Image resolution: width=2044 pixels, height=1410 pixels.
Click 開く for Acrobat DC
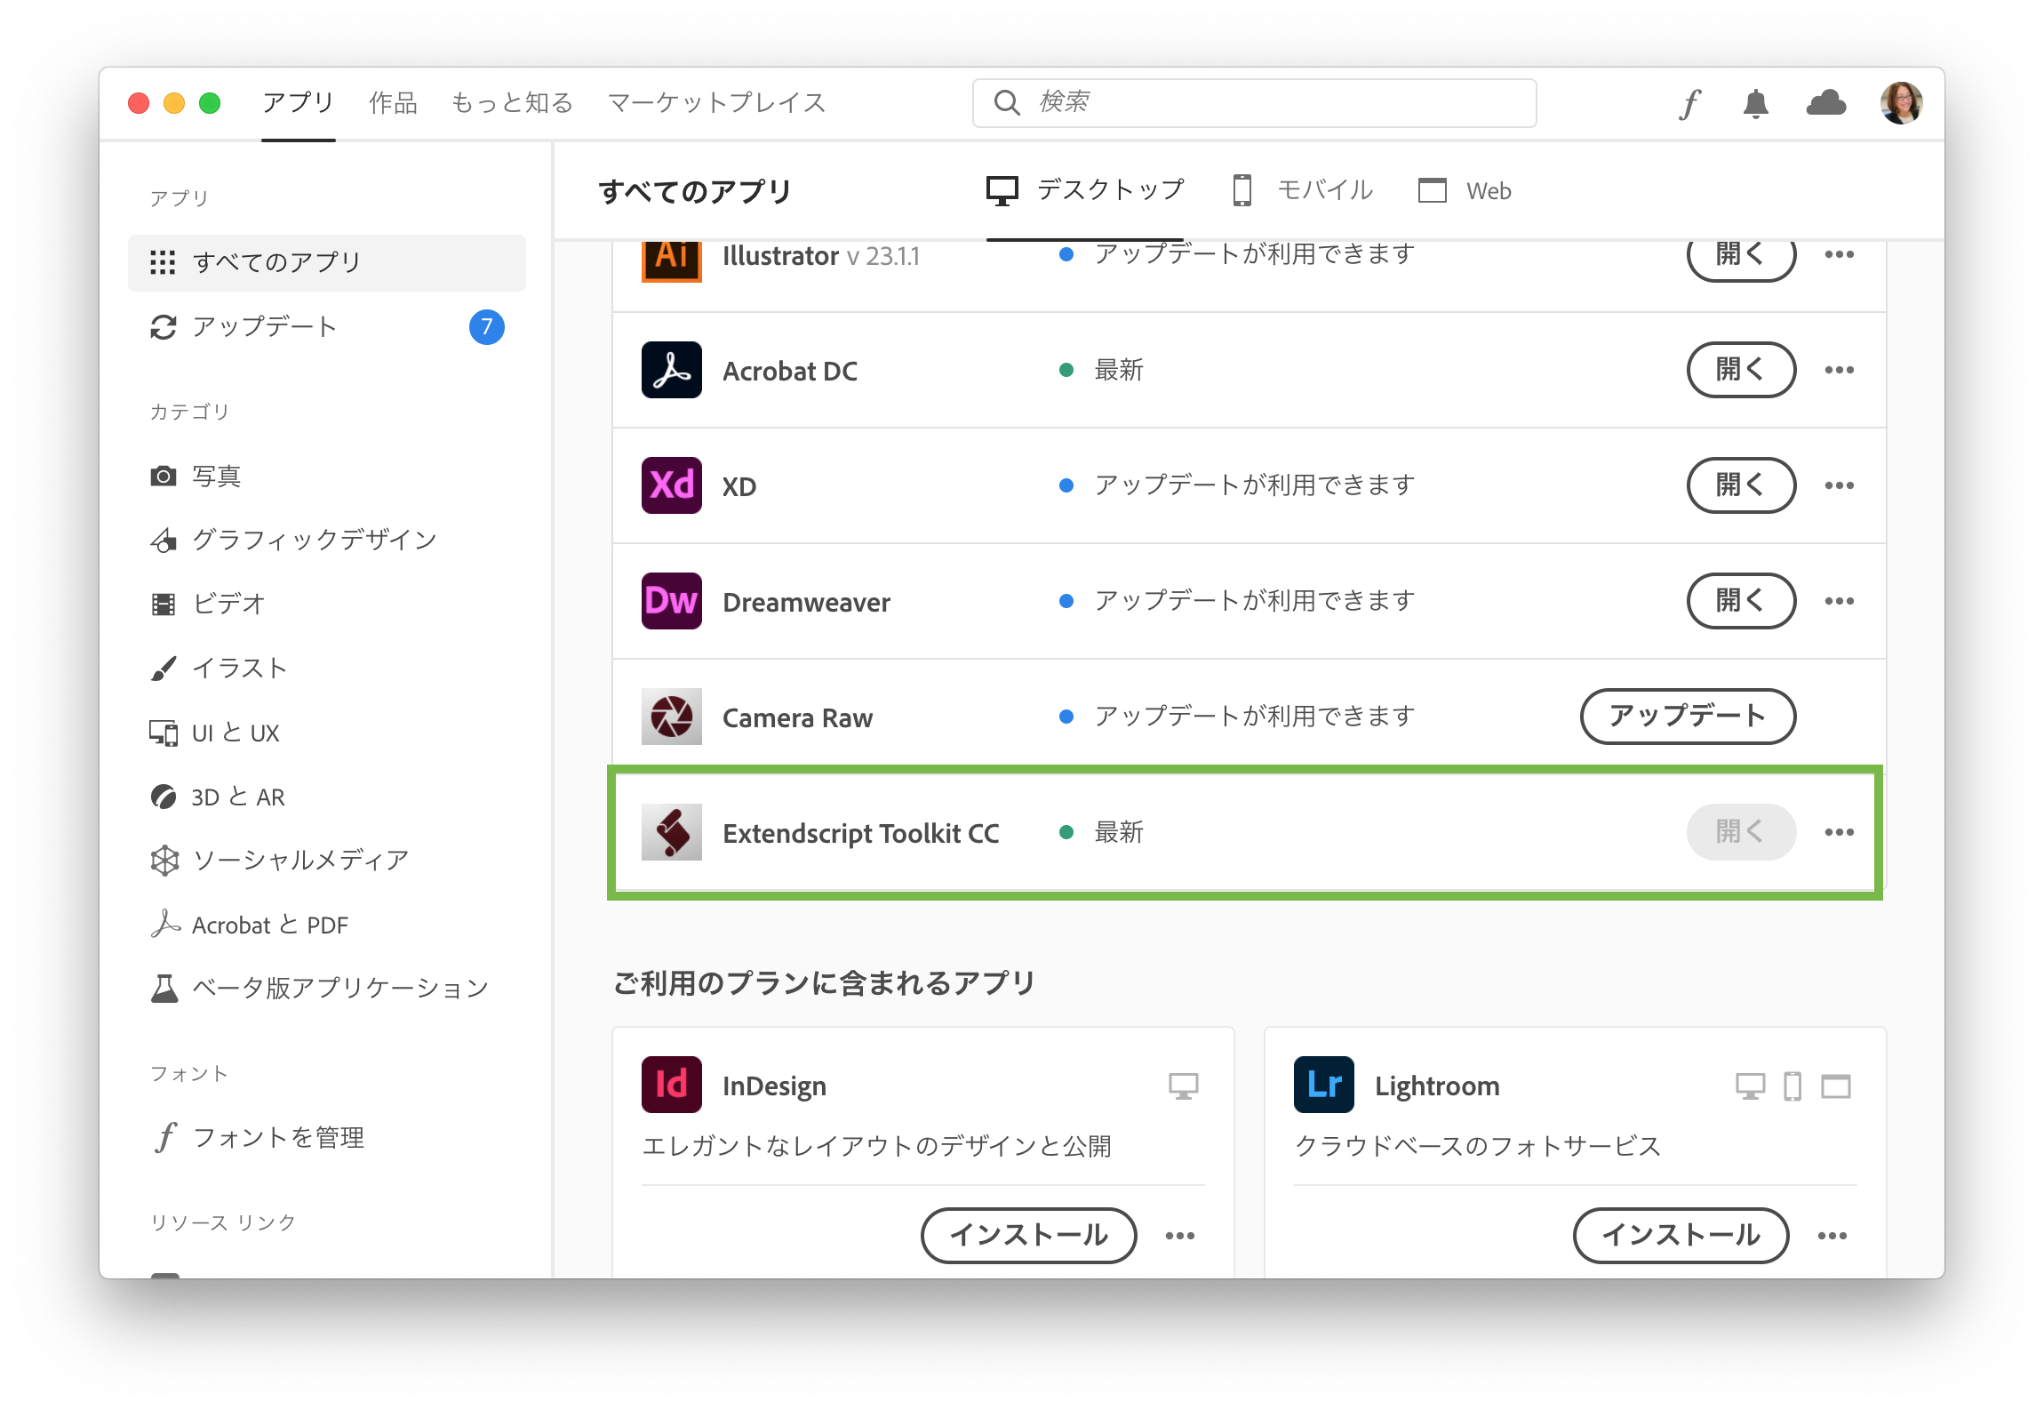[1741, 370]
